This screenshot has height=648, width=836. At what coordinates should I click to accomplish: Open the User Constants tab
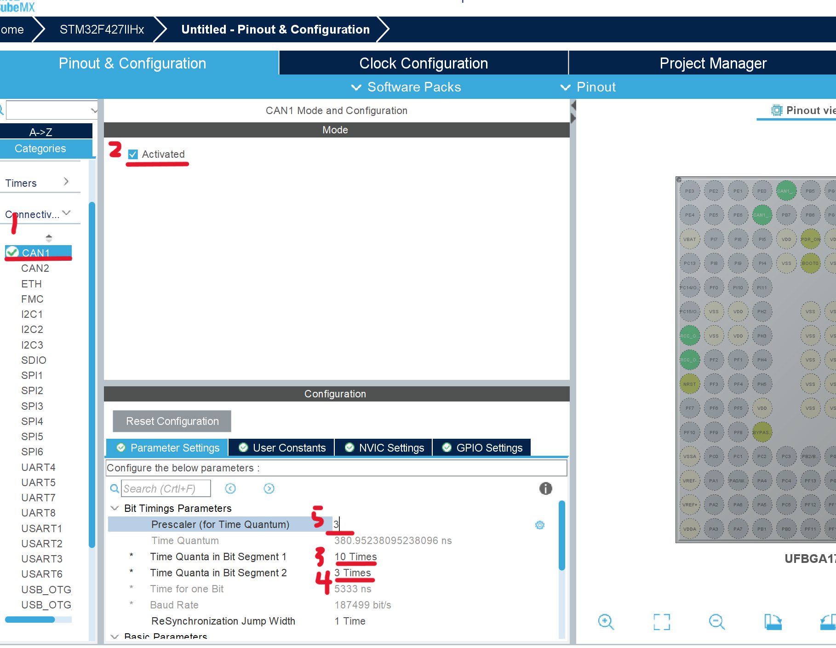tap(282, 447)
